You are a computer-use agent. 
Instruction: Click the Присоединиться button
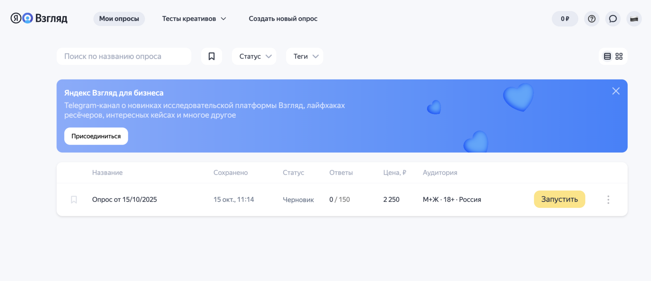(x=96, y=136)
